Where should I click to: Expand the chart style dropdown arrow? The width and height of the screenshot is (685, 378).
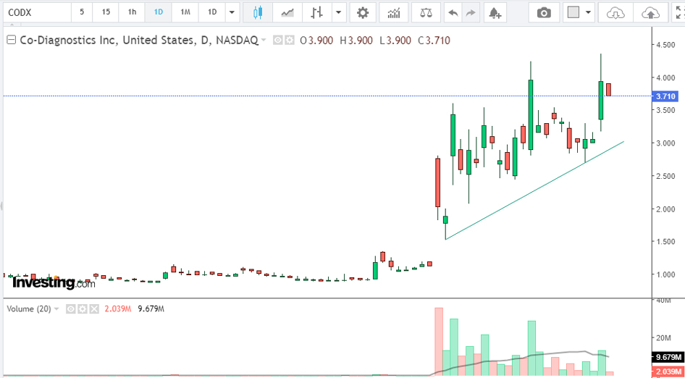coord(339,13)
